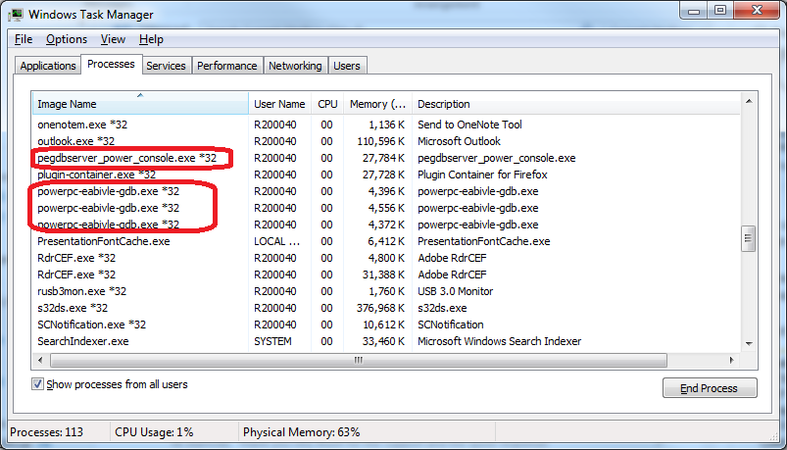Click the SYSTEM user name cell
This screenshot has width=787, height=450.
(272, 341)
